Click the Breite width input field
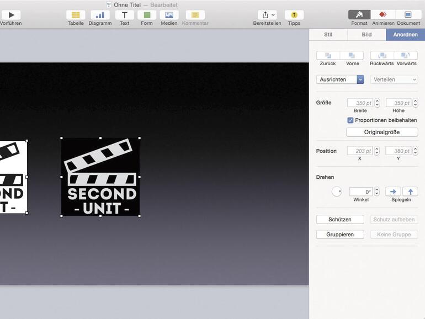Screen dimensions: 425x319 (x=360, y=103)
